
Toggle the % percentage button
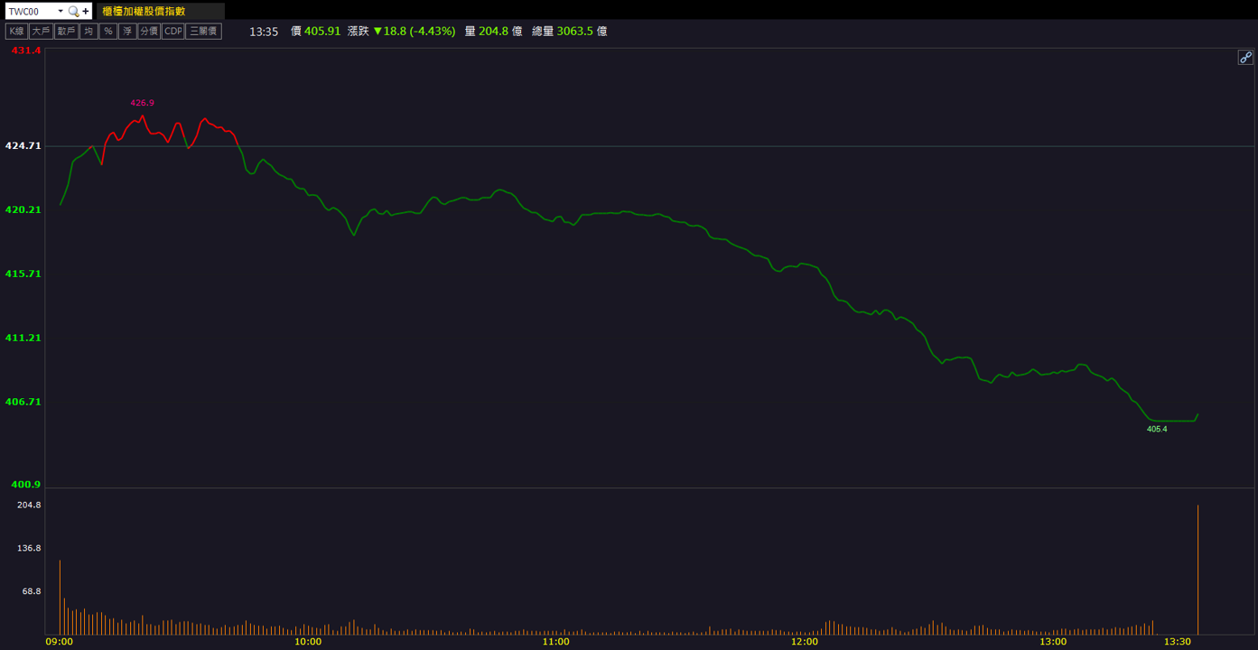(x=108, y=32)
